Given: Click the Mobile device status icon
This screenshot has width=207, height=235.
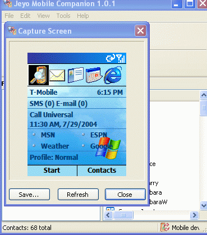Looking at the screenshot, I should 165,228.
